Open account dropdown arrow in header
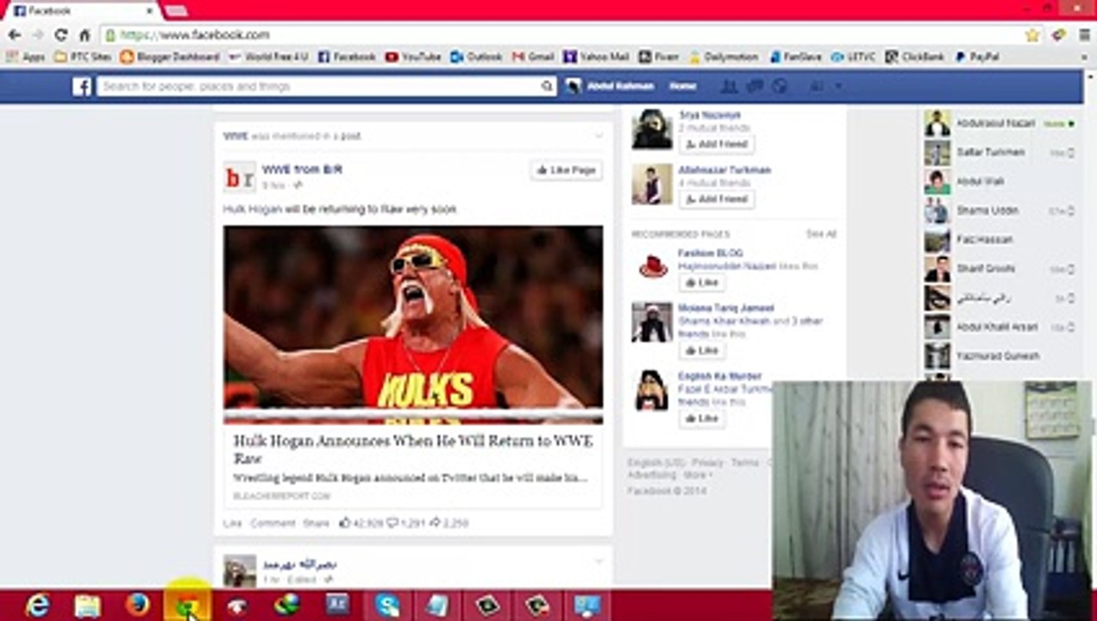 pos(837,86)
